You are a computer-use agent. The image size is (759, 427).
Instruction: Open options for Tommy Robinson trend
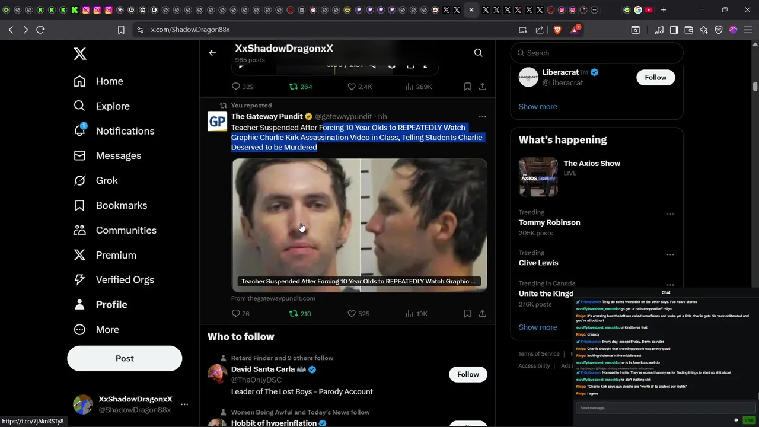point(670,214)
